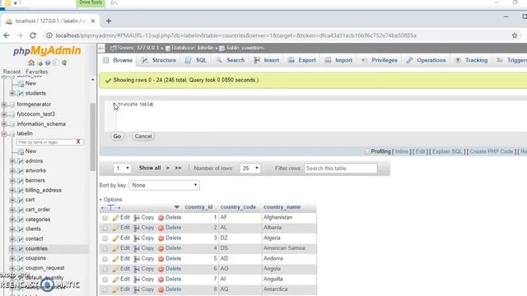This screenshot has width=527, height=296.
Task: Tick the checkbox for American Samoa row
Action: pos(105,248)
